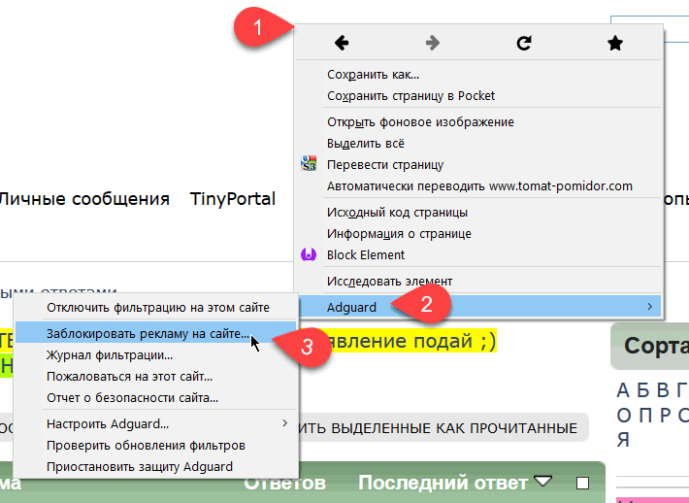Image resolution: width=689 pixels, height=503 pixels.
Task: Select Приостановить защиту Adguard
Action: pyautogui.click(x=139, y=467)
